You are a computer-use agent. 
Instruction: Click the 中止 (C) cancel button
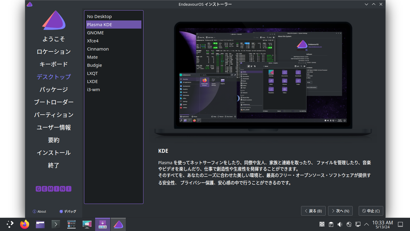[371, 211]
